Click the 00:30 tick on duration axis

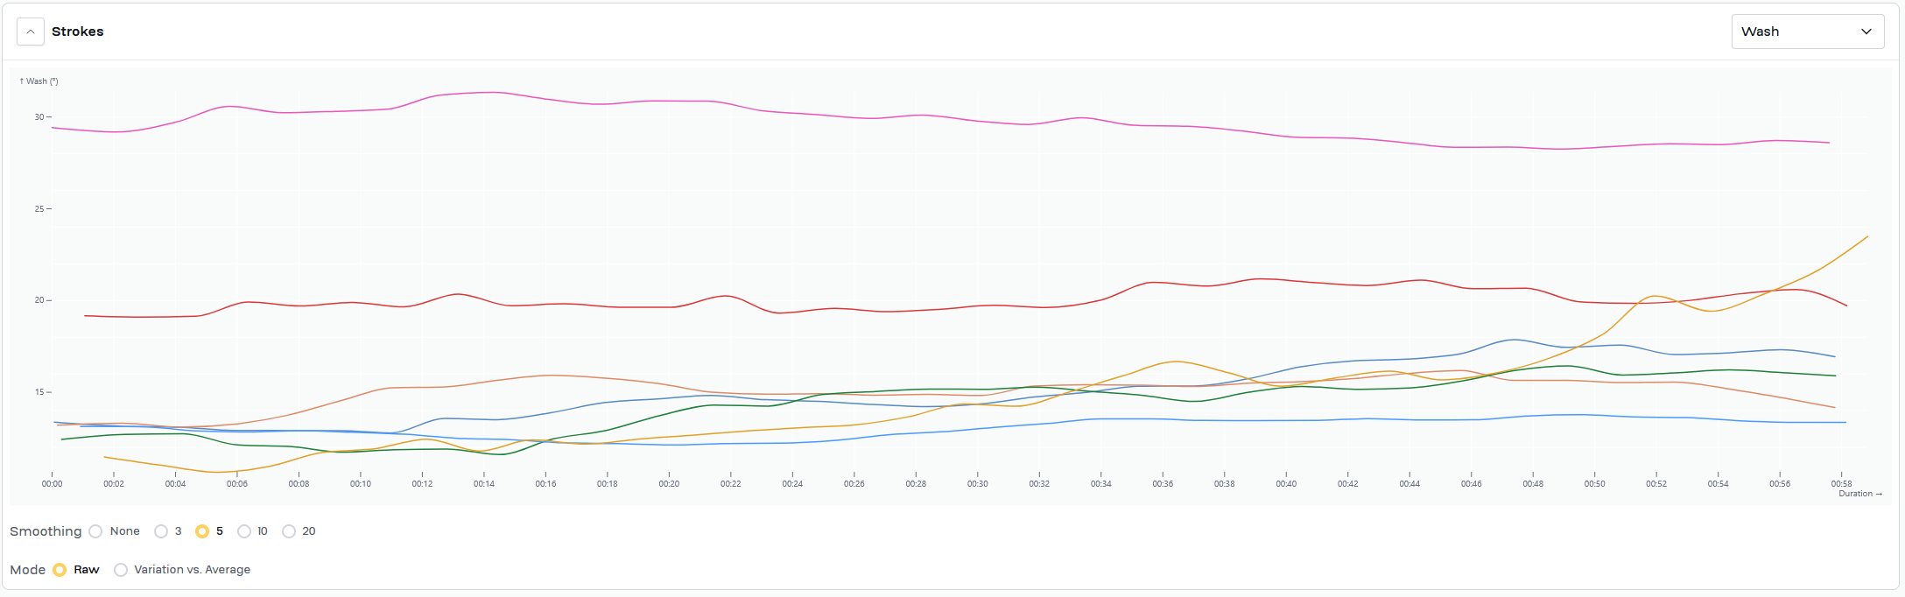977,483
